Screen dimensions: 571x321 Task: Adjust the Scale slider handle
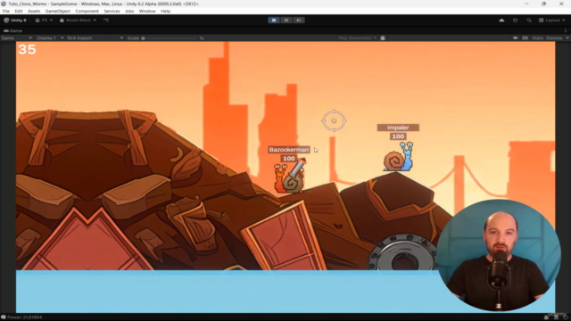[x=143, y=37]
